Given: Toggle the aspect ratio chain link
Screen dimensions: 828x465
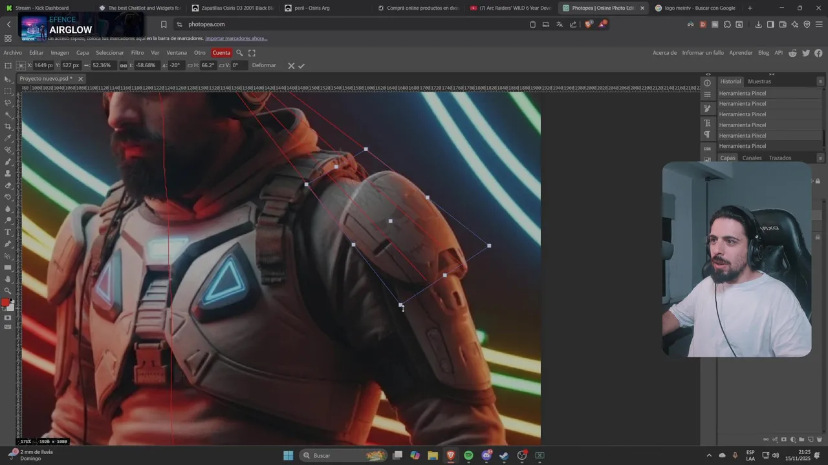Looking at the screenshot, I should 123,65.
